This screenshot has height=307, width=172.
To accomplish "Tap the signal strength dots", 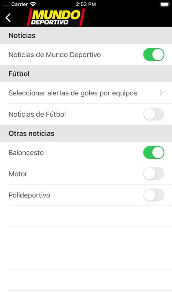I will [x=6, y=5].
